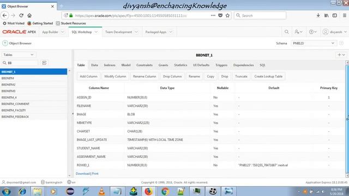Expand Team Development menu arrow
349x196 pixels.
tap(136, 32)
